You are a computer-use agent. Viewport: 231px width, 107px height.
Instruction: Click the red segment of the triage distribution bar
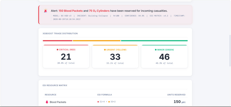tap(57, 41)
